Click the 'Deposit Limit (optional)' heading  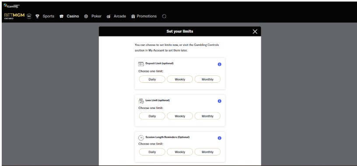(x=159, y=64)
